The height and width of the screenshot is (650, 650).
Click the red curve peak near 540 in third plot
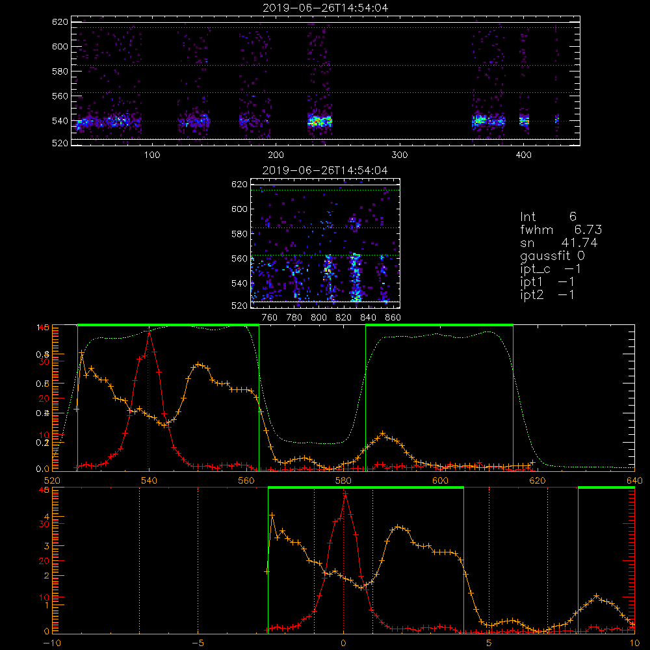click(149, 331)
